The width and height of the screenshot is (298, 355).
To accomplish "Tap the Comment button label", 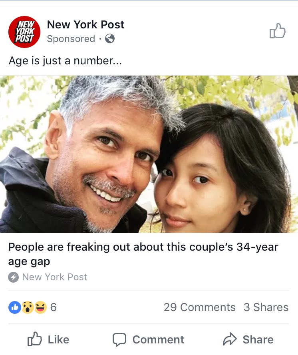I will click(x=158, y=339).
